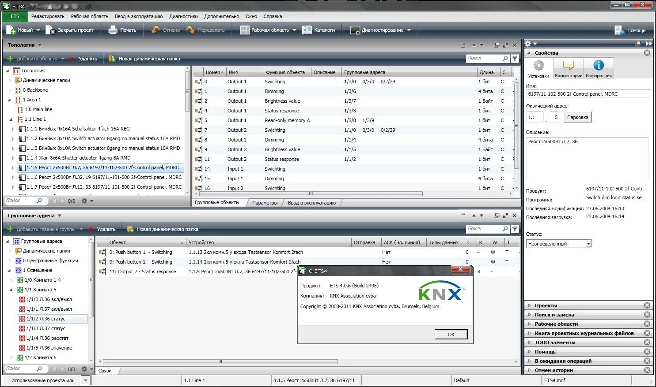Click the Отмена undo icon
The height and width of the screenshot is (387, 656).
click(x=155, y=30)
